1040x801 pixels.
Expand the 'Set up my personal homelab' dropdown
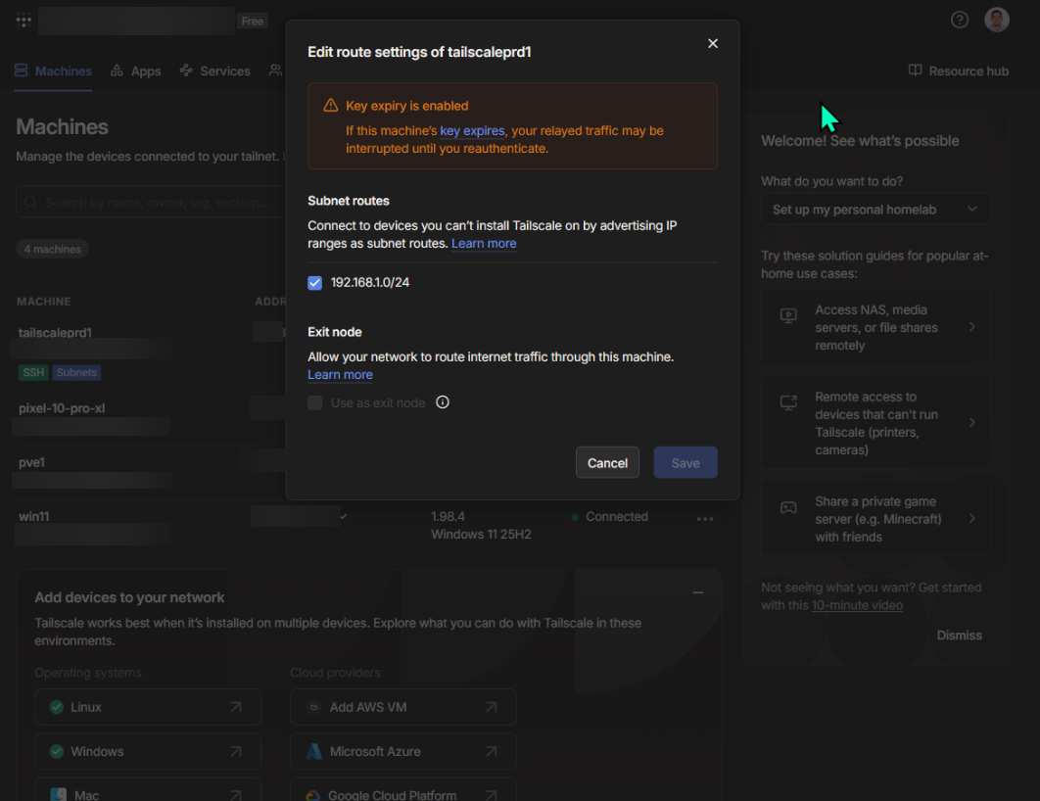875,210
